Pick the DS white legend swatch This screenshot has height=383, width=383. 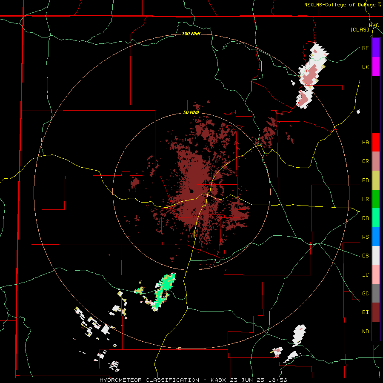coord(376,255)
